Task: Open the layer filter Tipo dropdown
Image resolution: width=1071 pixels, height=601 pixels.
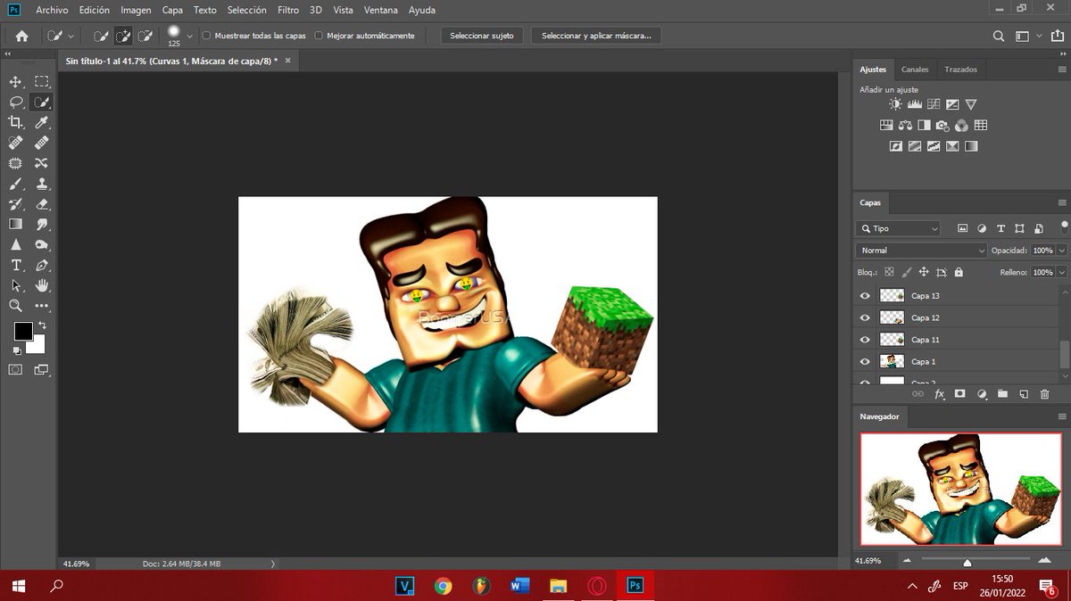Action: pyautogui.click(x=898, y=228)
